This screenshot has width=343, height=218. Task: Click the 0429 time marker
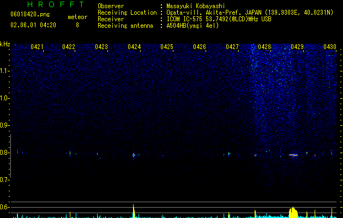click(297, 47)
